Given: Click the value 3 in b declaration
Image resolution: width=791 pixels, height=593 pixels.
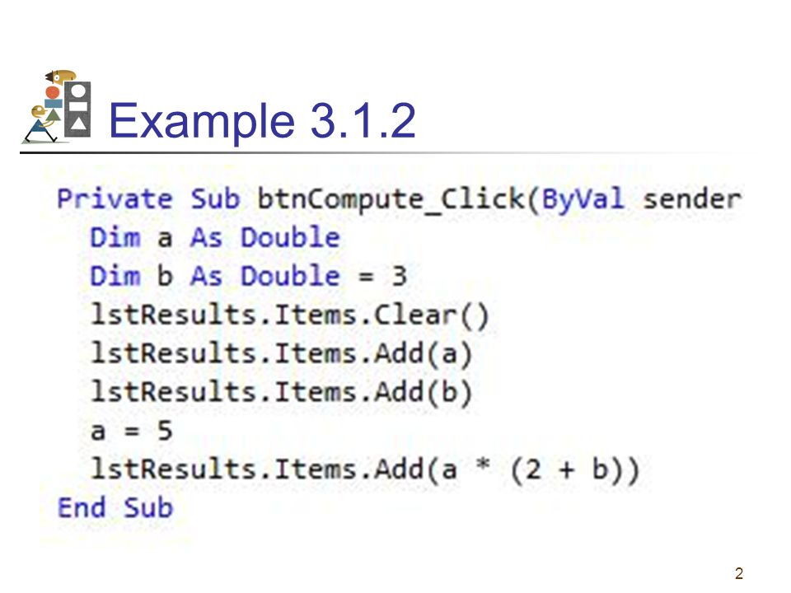Looking at the screenshot, I should pos(400,277).
